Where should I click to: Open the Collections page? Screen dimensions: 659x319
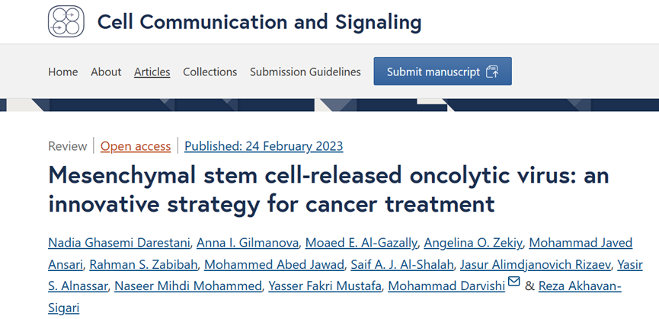[x=210, y=72]
